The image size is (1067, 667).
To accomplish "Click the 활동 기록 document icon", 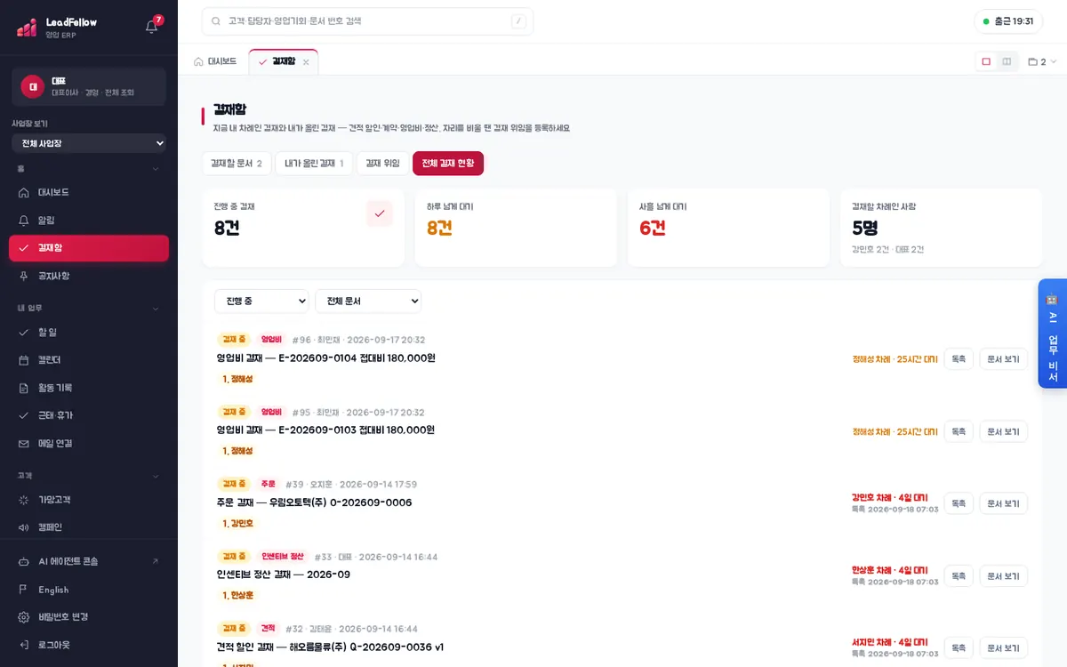I will (24, 388).
